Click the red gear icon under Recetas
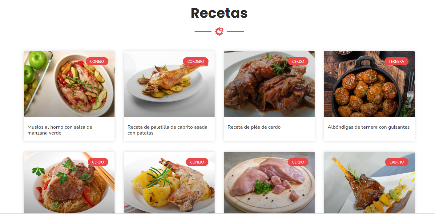The height and width of the screenshot is (214, 435). point(219,31)
